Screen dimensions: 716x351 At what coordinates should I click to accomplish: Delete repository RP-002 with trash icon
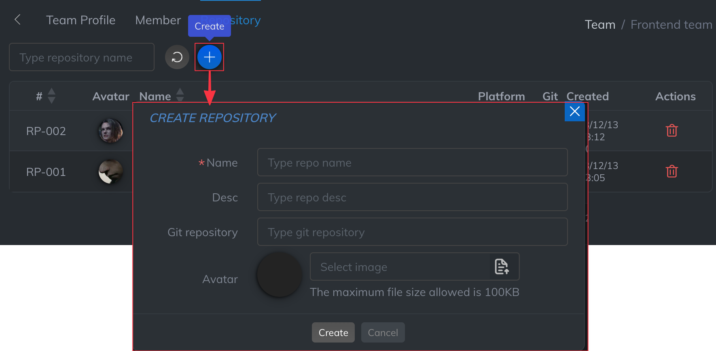click(672, 131)
